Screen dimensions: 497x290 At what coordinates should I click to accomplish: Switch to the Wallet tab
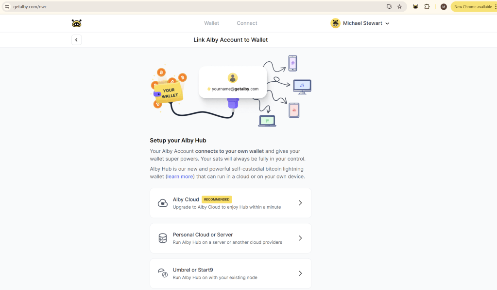pyautogui.click(x=211, y=23)
